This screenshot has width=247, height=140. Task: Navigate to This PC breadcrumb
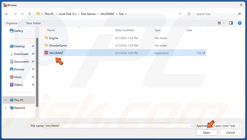(x=49, y=14)
